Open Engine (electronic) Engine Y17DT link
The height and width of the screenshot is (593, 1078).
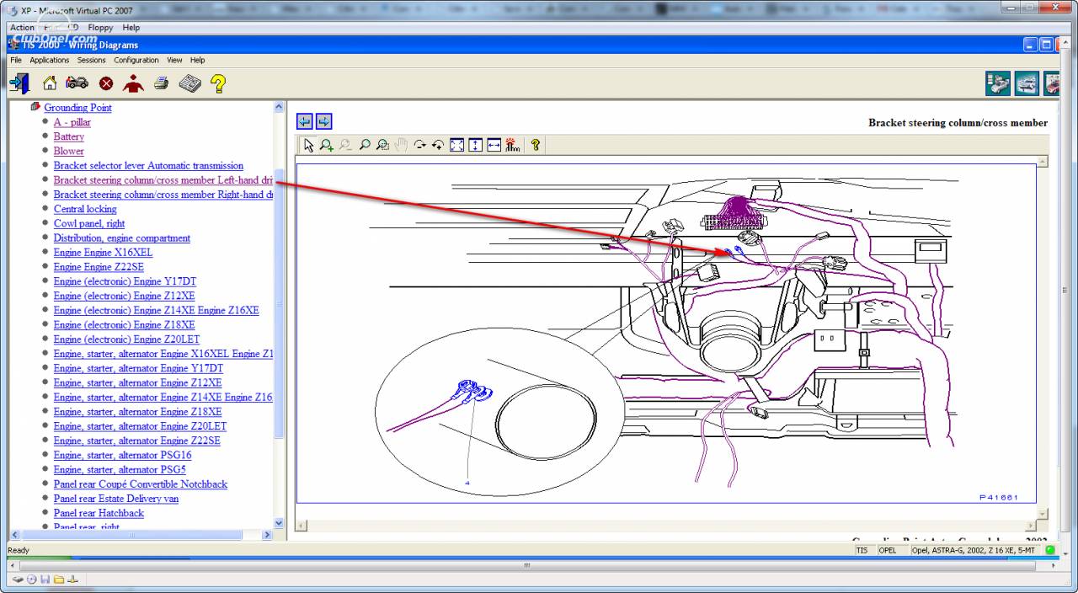click(125, 281)
